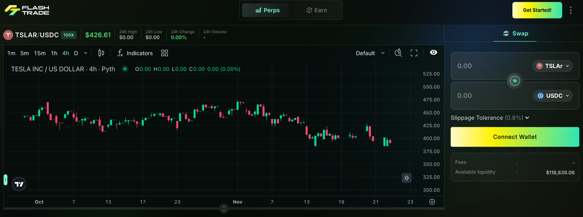Click the TradingView logo on chart
This screenshot has width=583, height=217.
(19, 184)
